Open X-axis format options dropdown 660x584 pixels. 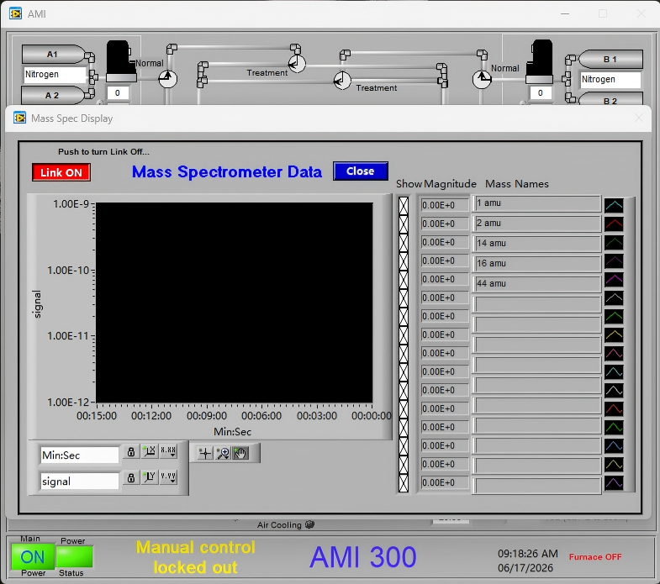pos(168,451)
